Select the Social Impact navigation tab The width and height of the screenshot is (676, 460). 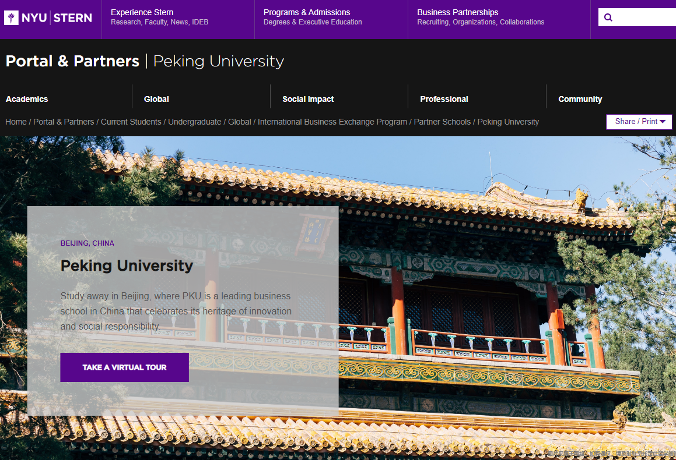click(x=308, y=99)
